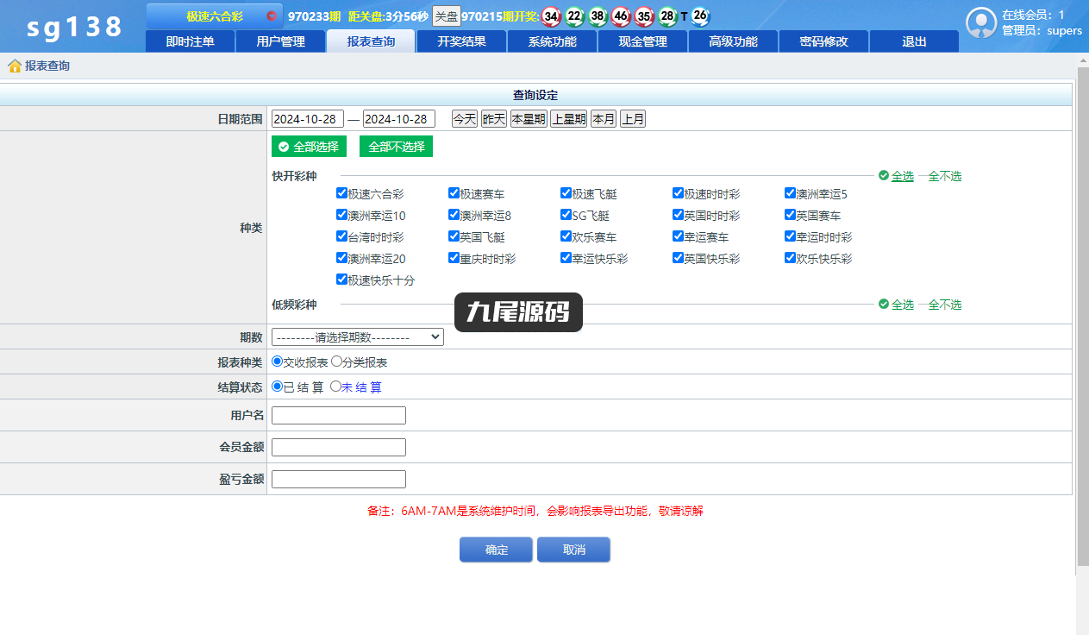
Task: Toggle the 台湾时时彩 checkbox
Action: coord(341,236)
